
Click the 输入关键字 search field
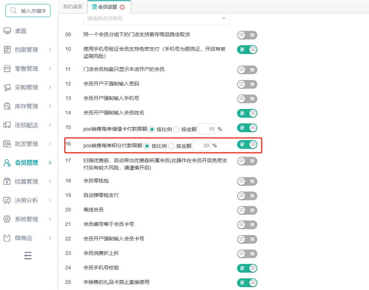[x=28, y=10]
